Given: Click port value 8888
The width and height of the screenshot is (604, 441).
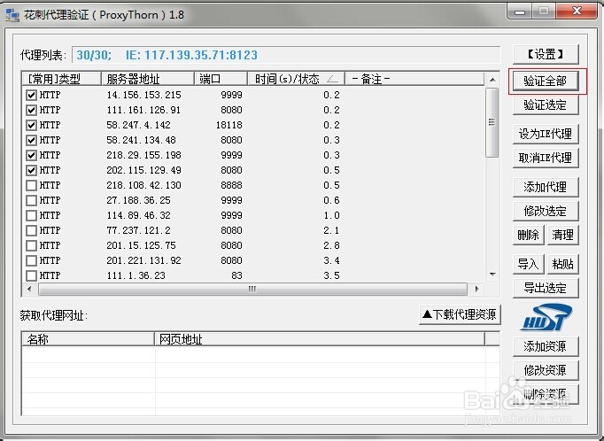Looking at the screenshot, I should (x=231, y=185).
